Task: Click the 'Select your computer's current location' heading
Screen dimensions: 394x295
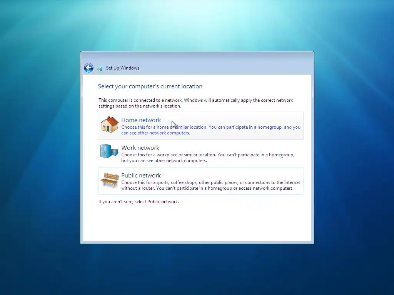Action: [150, 86]
